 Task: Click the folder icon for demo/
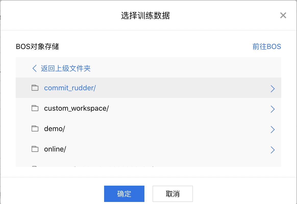pos(35,129)
